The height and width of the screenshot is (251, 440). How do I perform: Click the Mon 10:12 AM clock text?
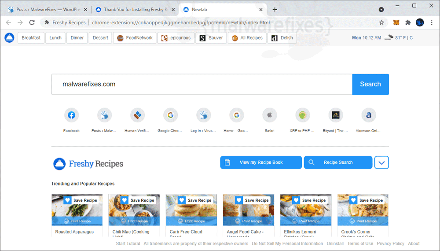pyautogui.click(x=367, y=37)
